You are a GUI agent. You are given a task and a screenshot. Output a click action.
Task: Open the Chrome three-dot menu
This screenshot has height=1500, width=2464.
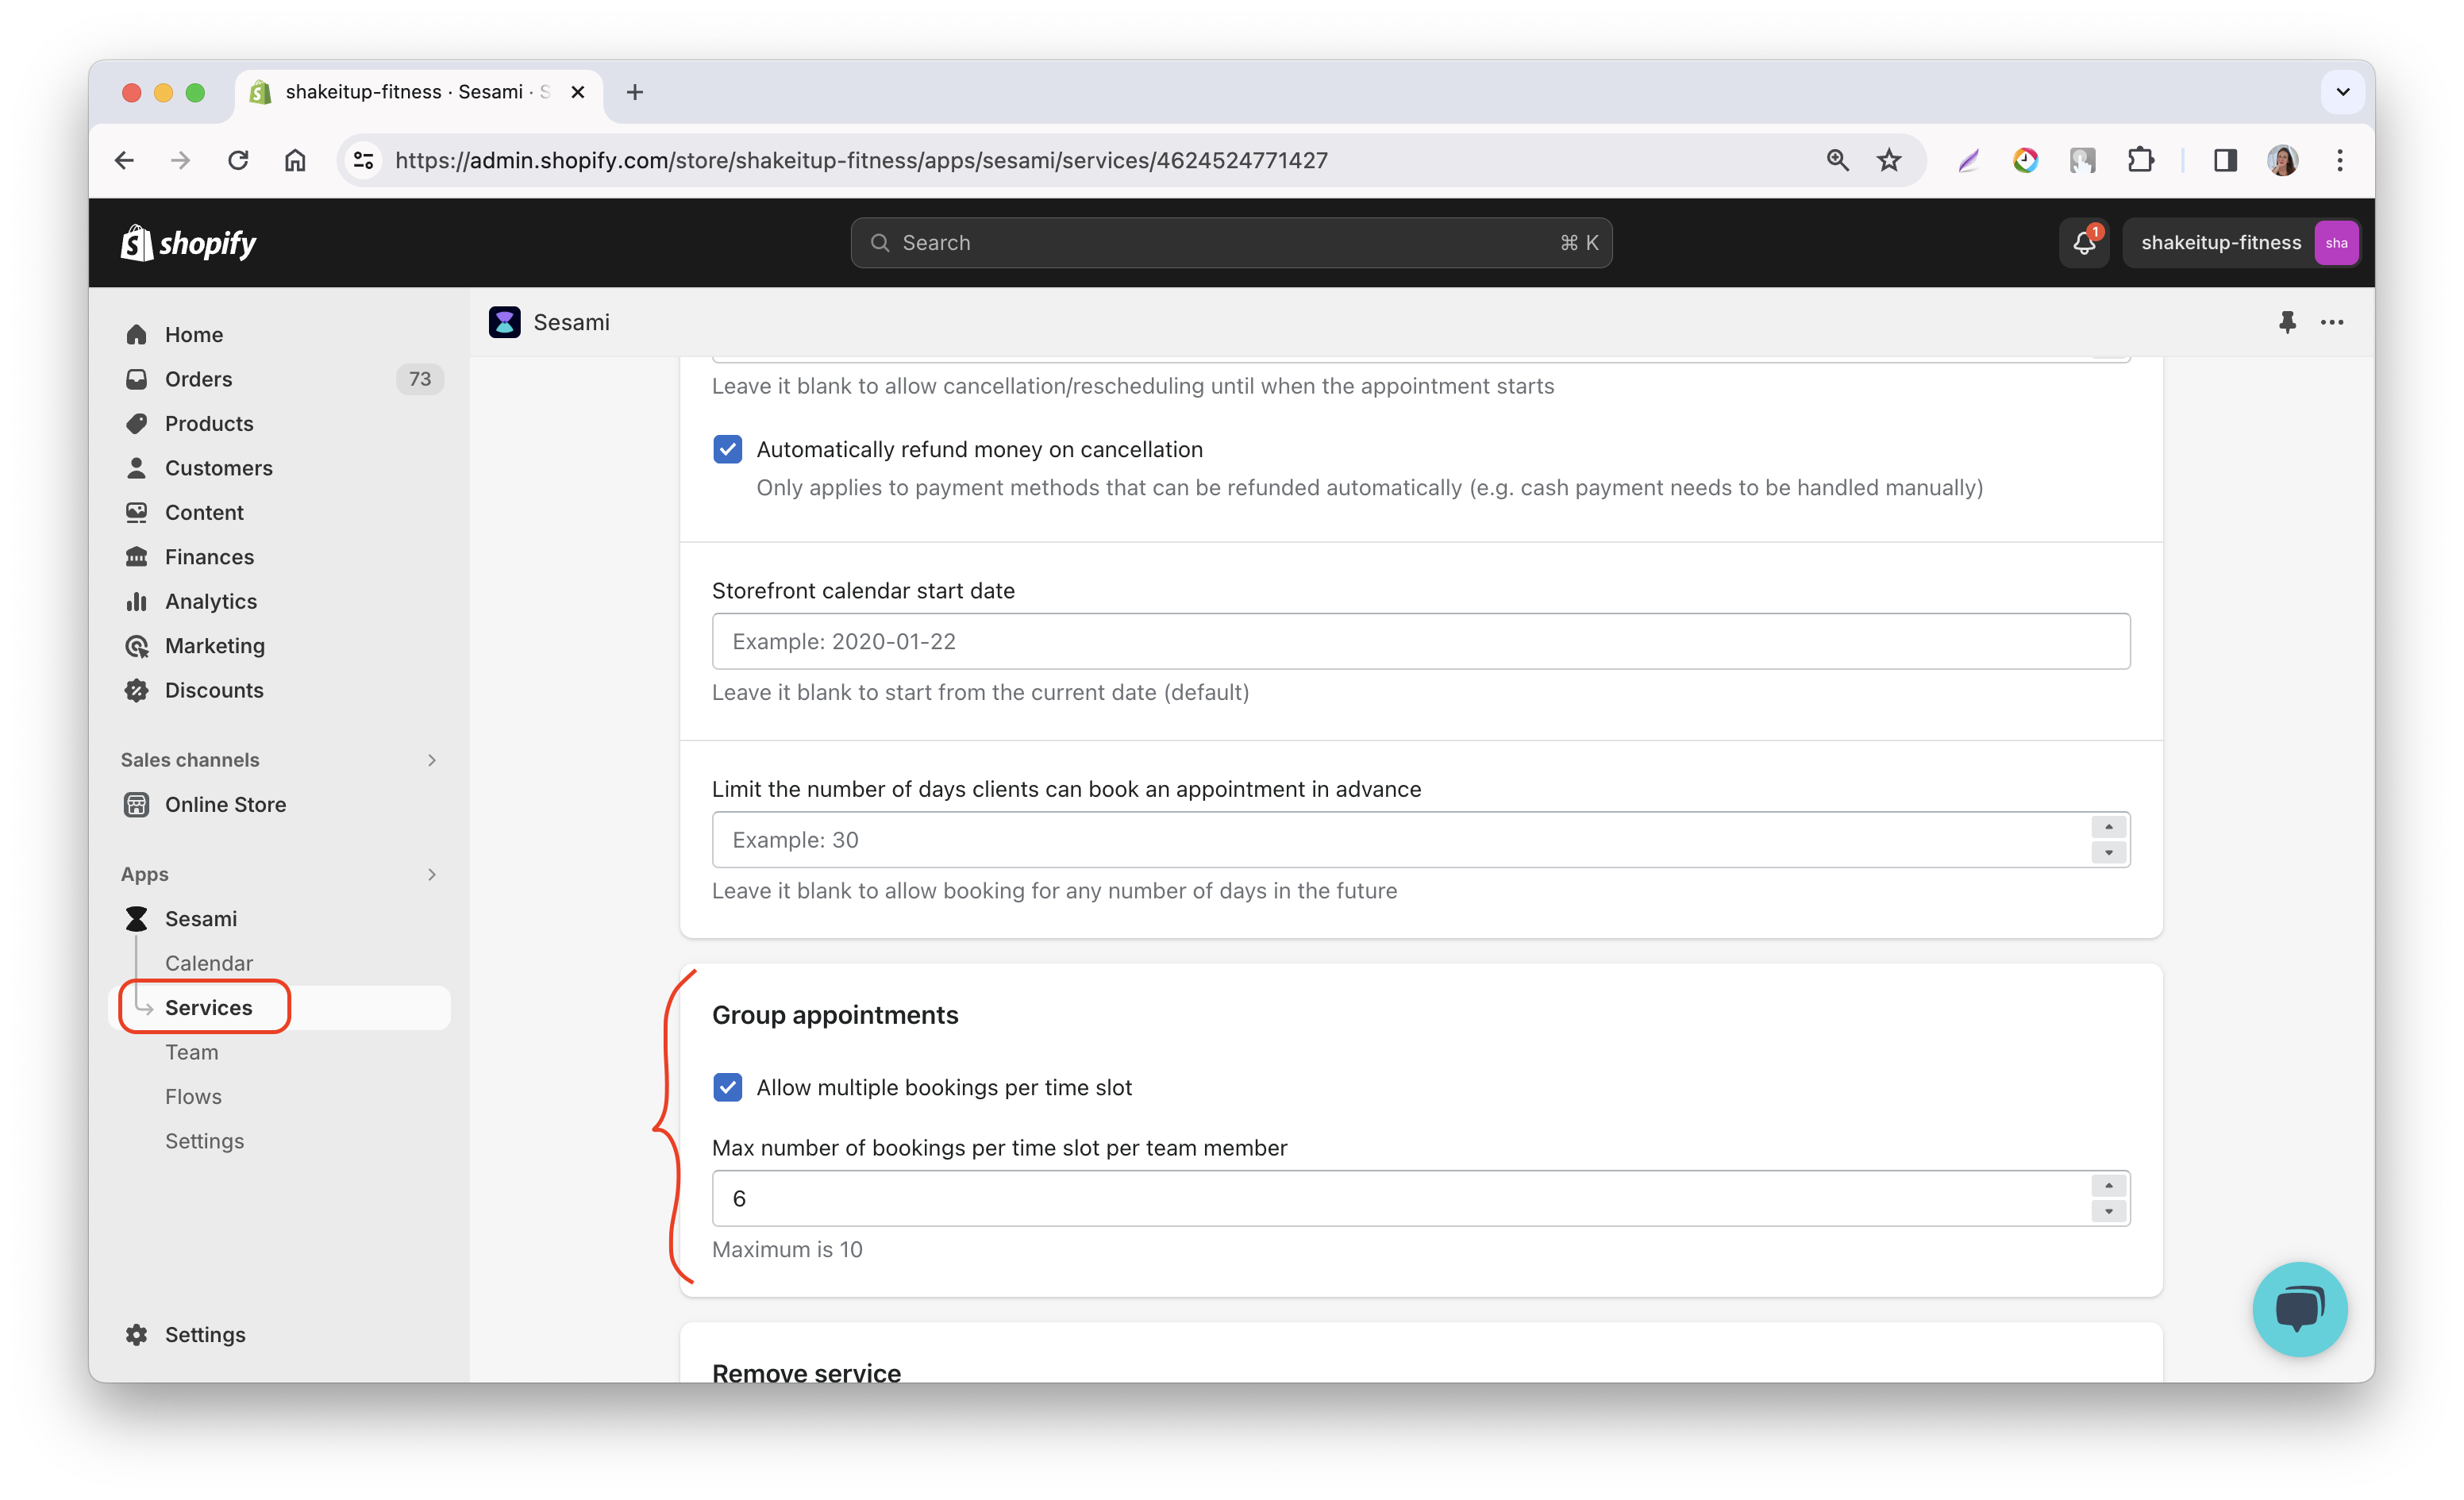point(2339,160)
